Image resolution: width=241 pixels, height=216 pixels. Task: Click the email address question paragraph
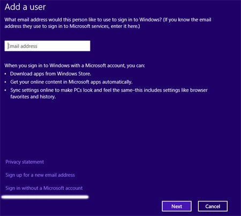click(x=108, y=23)
